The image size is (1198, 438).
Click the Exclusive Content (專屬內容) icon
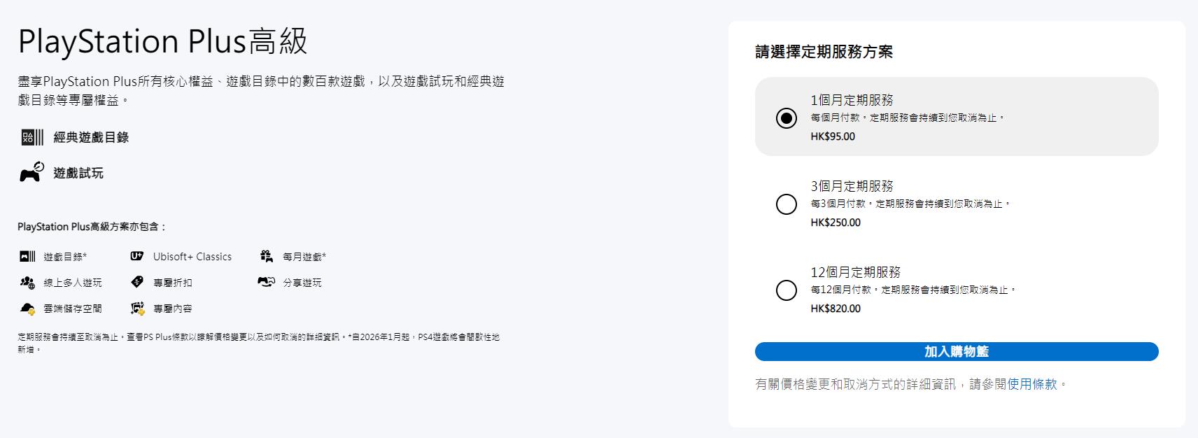click(137, 309)
